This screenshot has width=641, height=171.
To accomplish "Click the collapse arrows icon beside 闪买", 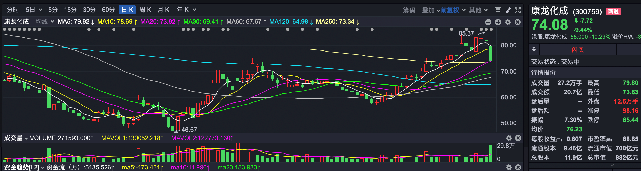I will [534, 49].
